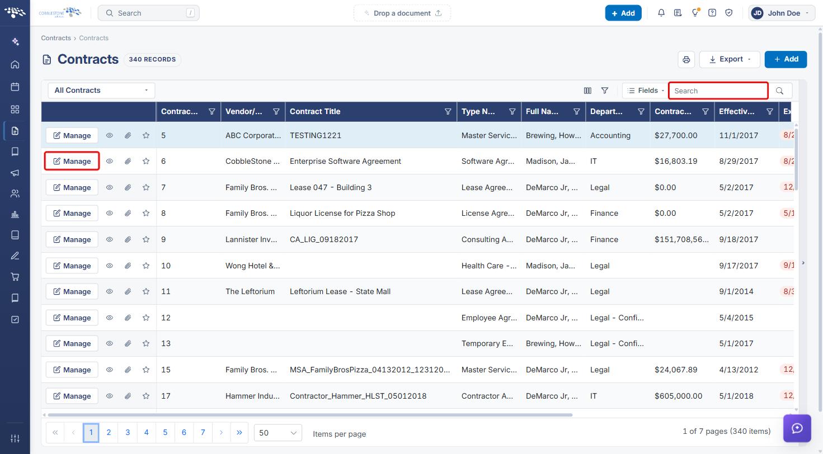Focus the grid Search field
The width and height of the screenshot is (823, 454).
click(x=718, y=91)
